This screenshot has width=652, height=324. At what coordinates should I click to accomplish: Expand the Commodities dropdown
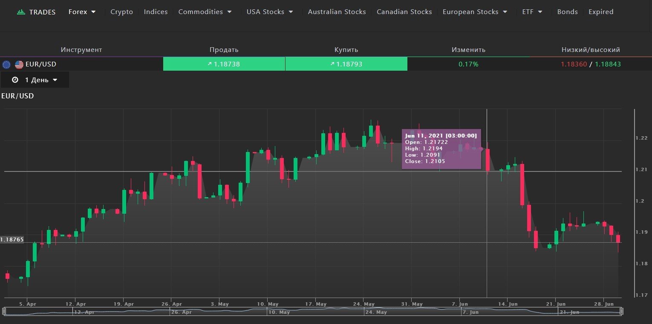click(205, 12)
